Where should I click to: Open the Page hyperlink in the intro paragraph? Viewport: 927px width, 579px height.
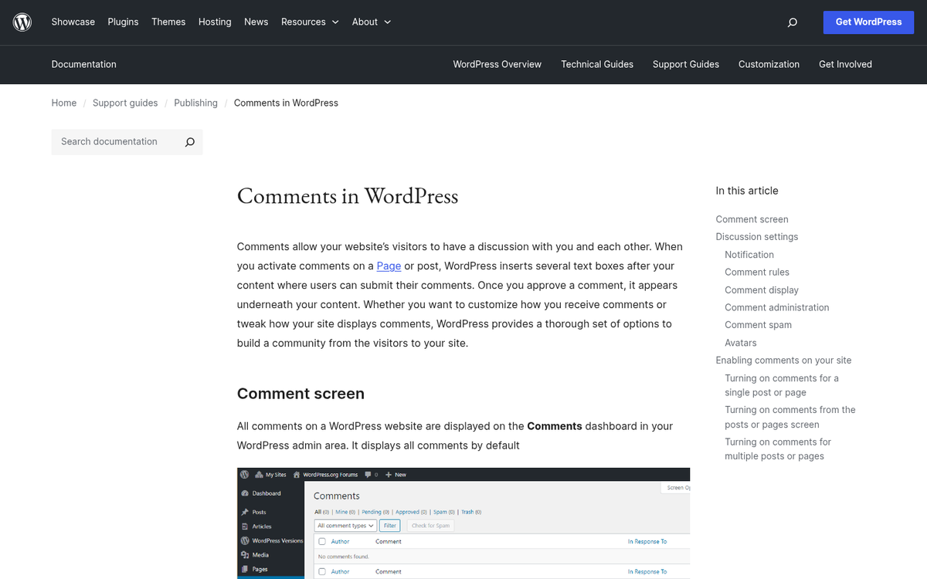click(389, 266)
